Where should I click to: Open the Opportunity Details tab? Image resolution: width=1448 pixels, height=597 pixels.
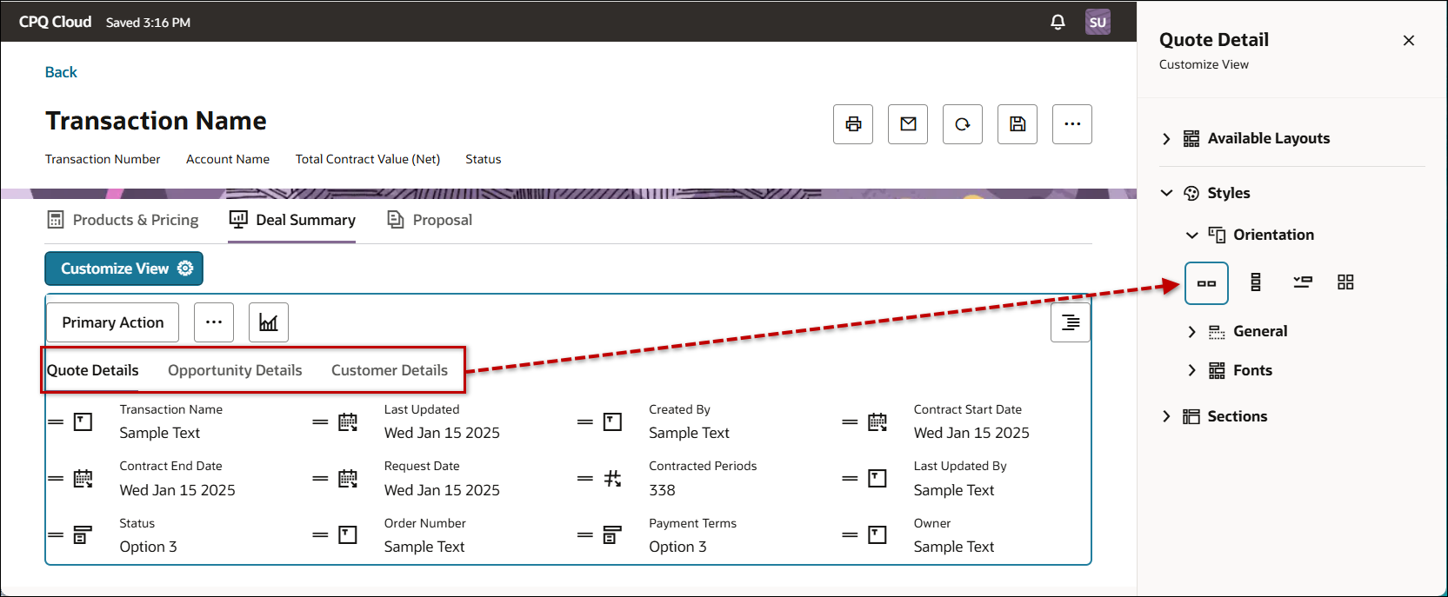pyautogui.click(x=235, y=370)
